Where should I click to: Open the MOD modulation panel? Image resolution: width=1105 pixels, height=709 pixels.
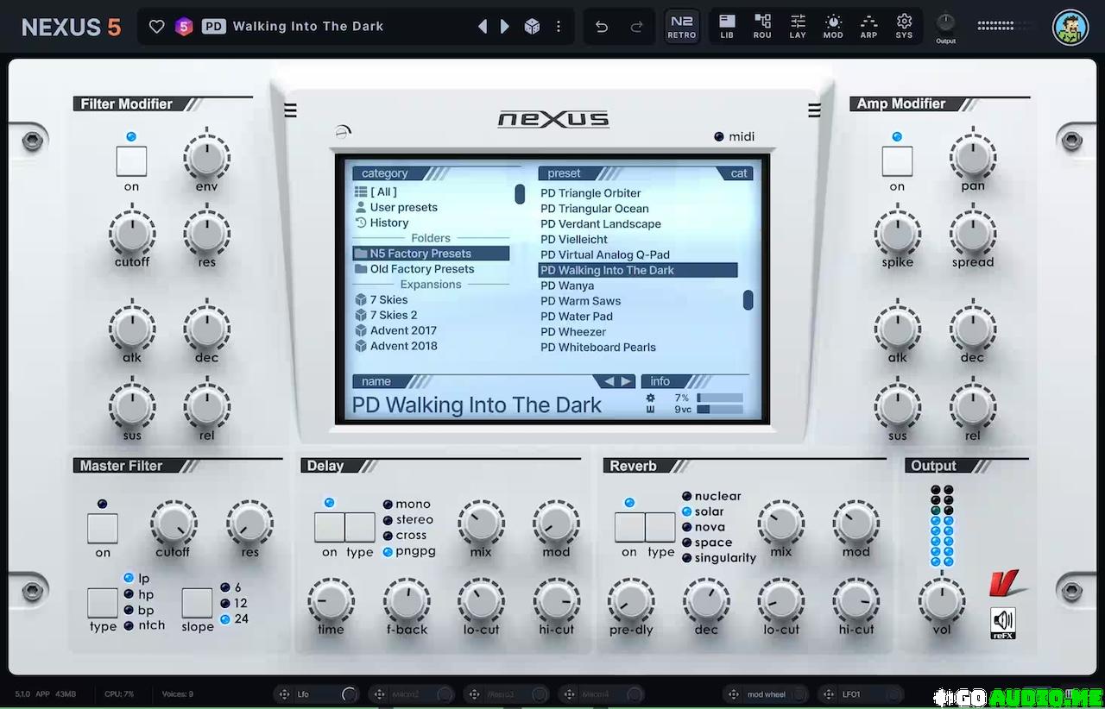click(833, 26)
